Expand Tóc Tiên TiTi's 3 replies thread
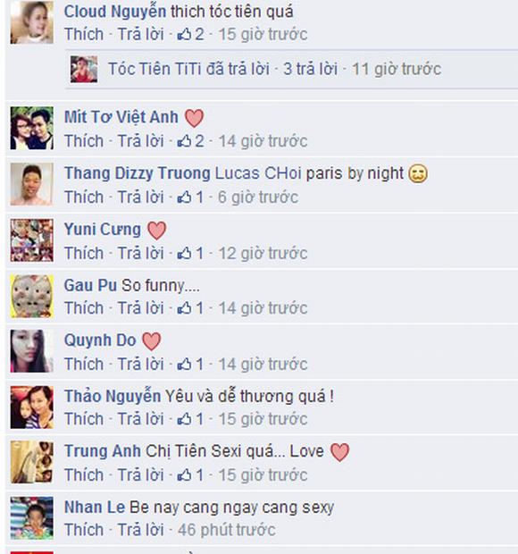This screenshot has height=554, width=518. [311, 69]
